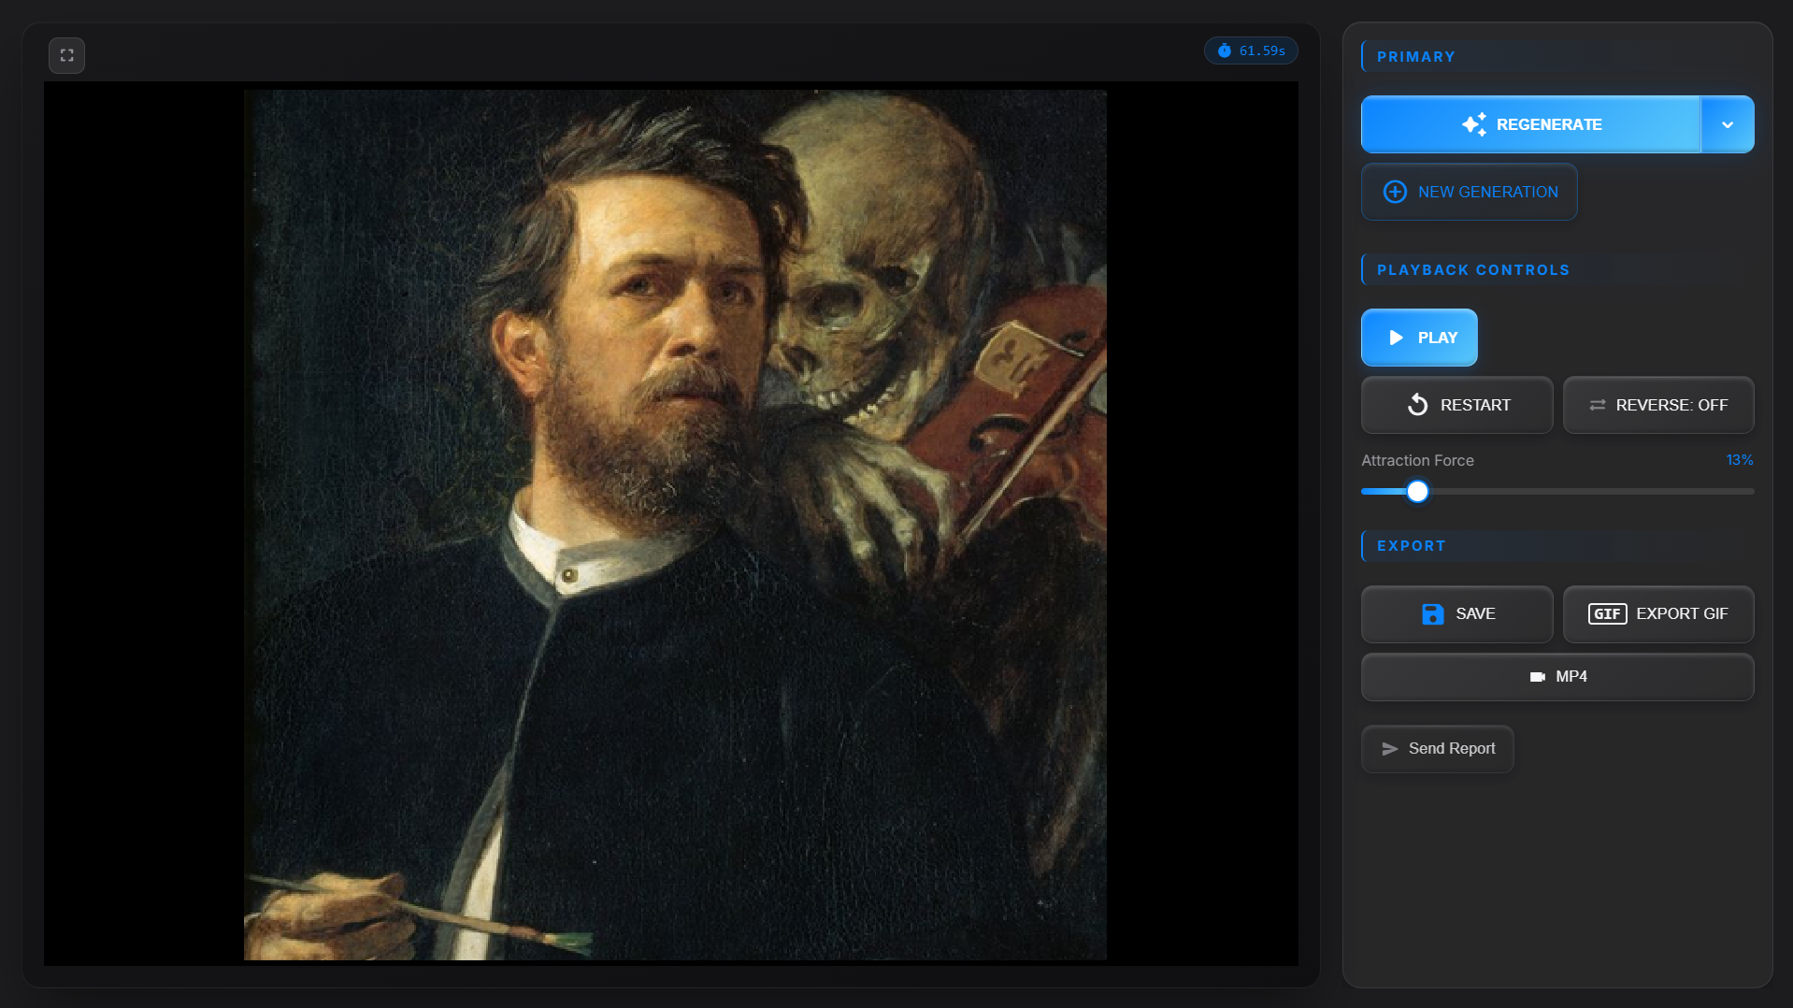Start a New Generation
This screenshot has height=1008, width=1793.
pyautogui.click(x=1469, y=192)
